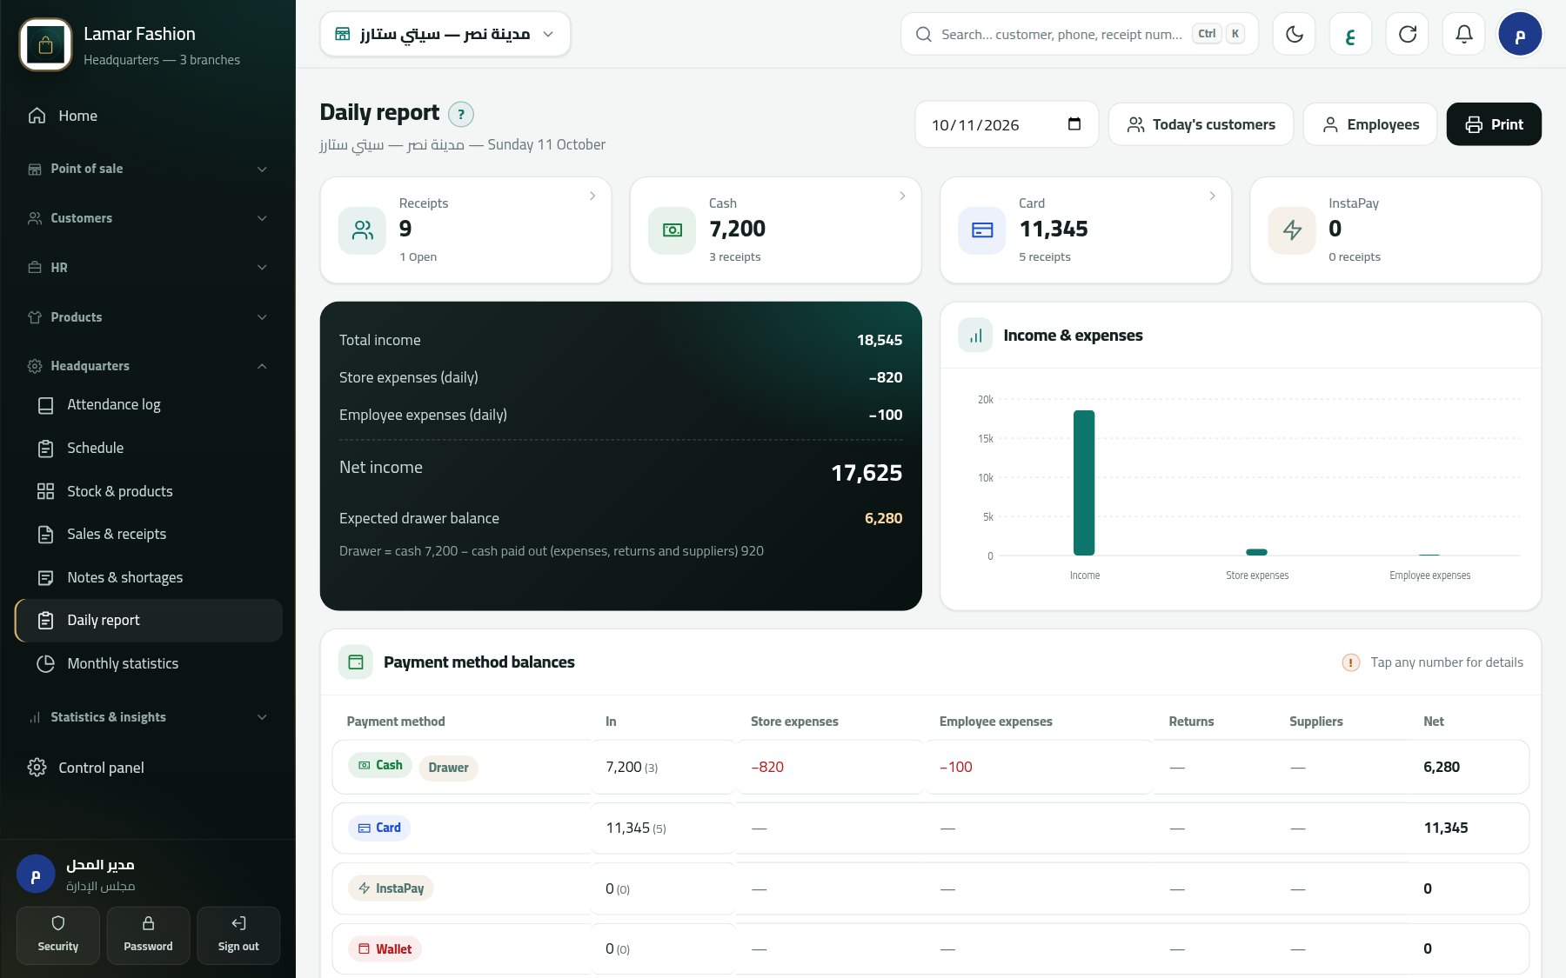1566x978 pixels.
Task: Open the Receipts card
Action: point(465,230)
